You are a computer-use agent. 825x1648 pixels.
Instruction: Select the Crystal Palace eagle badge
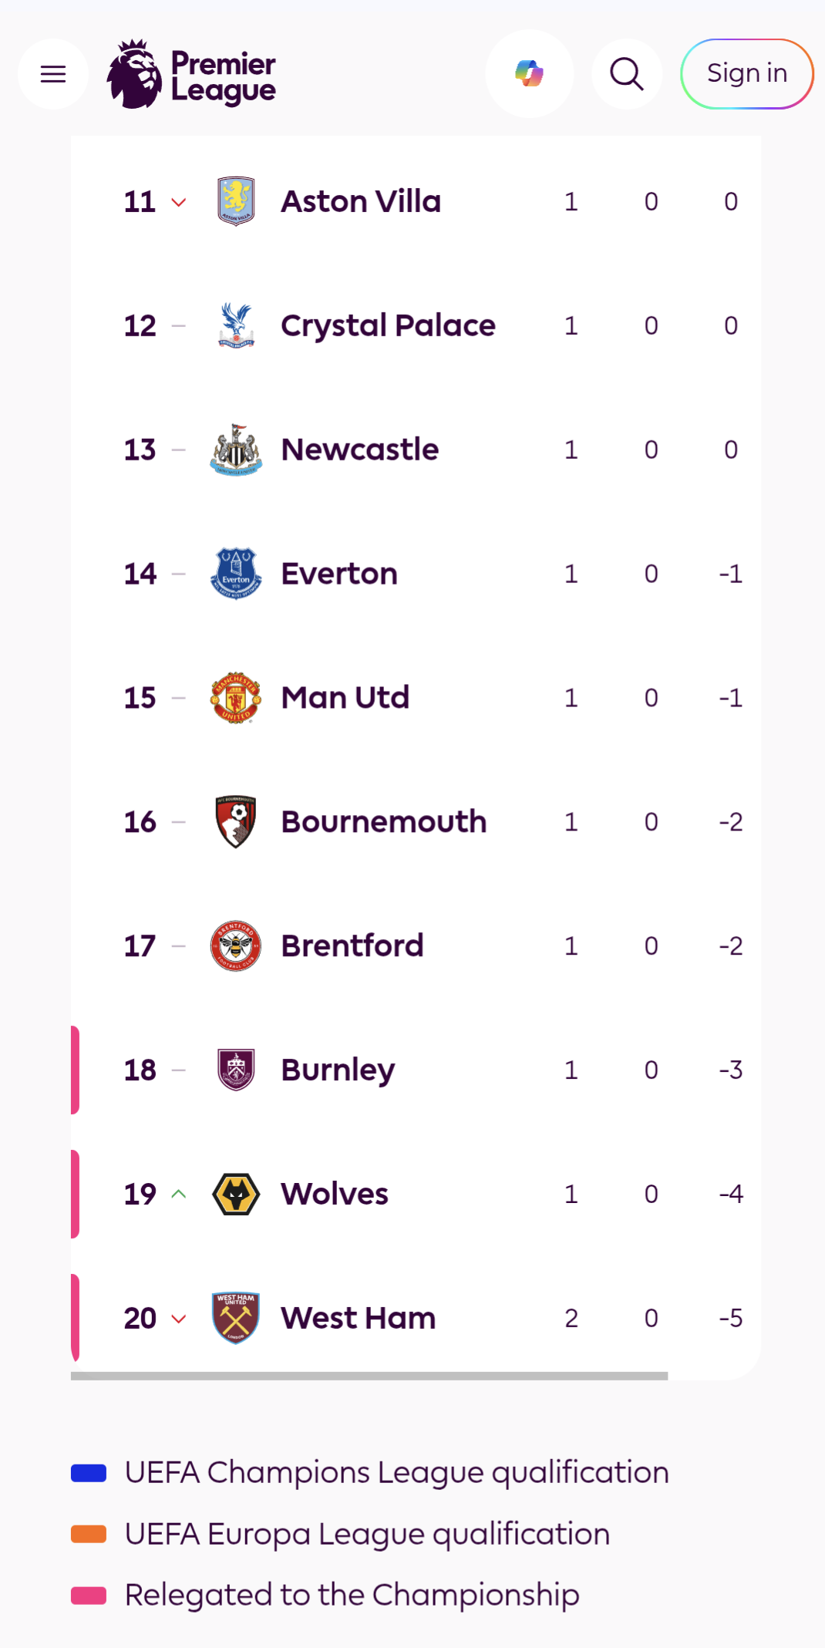236,325
